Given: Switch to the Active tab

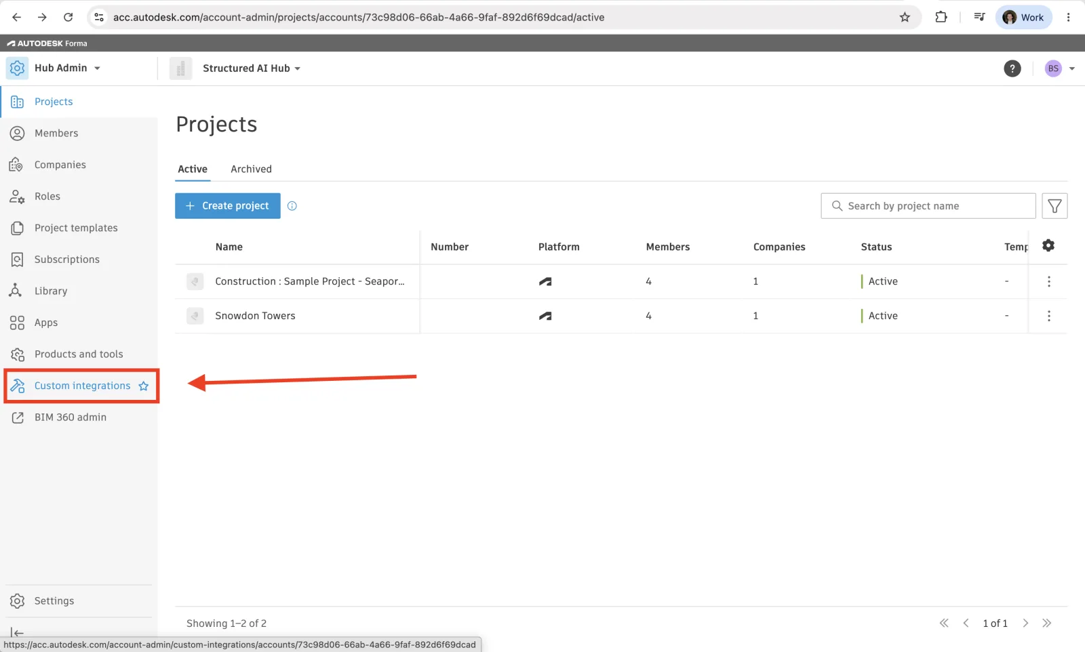Looking at the screenshot, I should 193,169.
